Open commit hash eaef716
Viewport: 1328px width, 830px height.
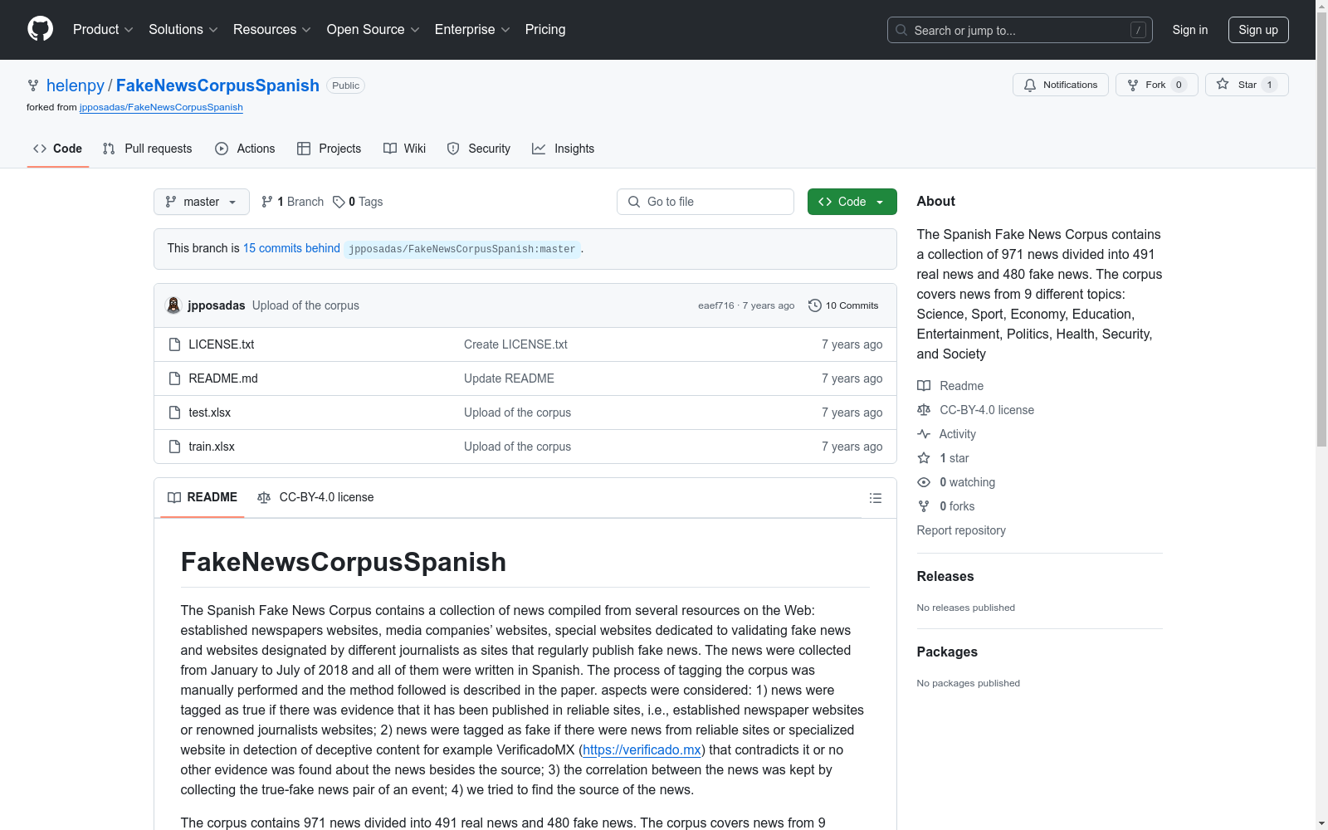[x=716, y=305]
